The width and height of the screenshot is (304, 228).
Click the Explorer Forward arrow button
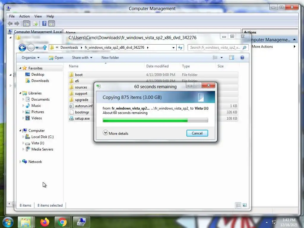(x=31, y=47)
